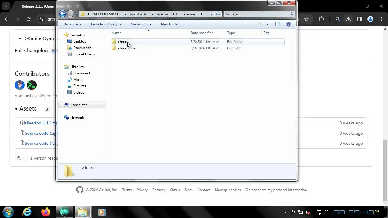Open the Organize dropdown menu
This screenshot has width=388, height=218.
tap(72, 24)
